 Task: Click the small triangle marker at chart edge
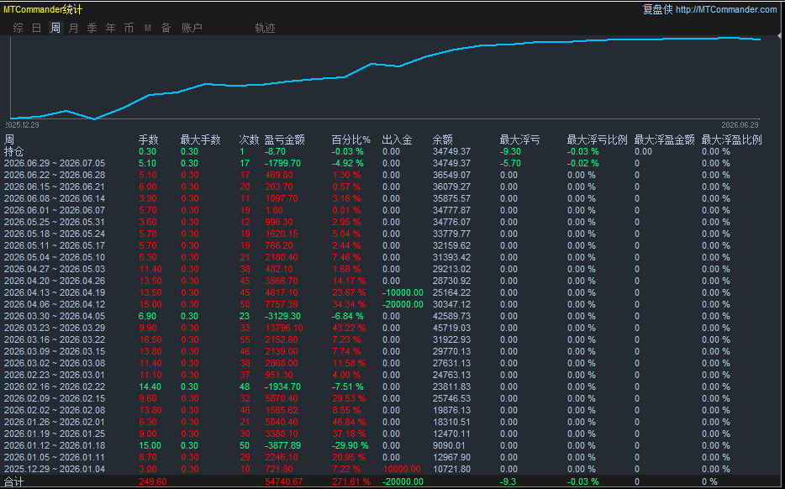(779, 36)
